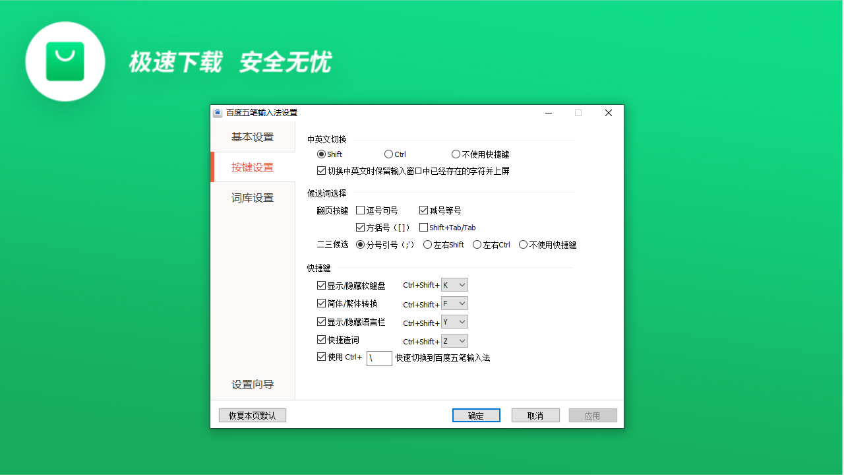Enable 逗号句号 as page-flip keys
The height and width of the screenshot is (475, 844).
pyautogui.click(x=359, y=210)
